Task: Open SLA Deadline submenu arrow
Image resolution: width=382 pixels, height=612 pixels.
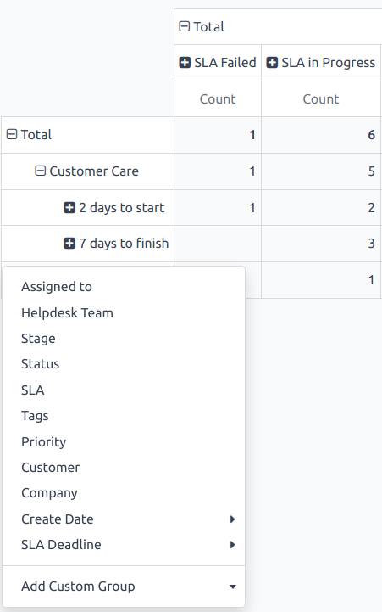Action: click(232, 544)
